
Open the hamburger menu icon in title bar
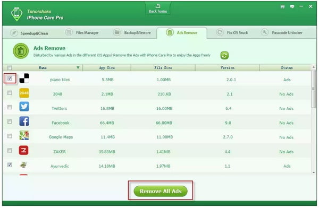tap(283, 7)
